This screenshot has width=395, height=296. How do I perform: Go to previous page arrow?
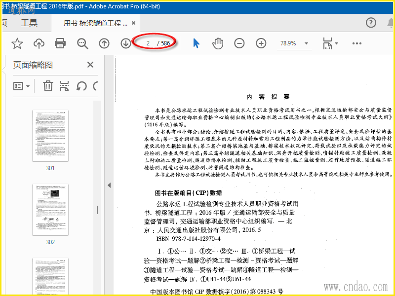pyautogui.click(x=104, y=43)
